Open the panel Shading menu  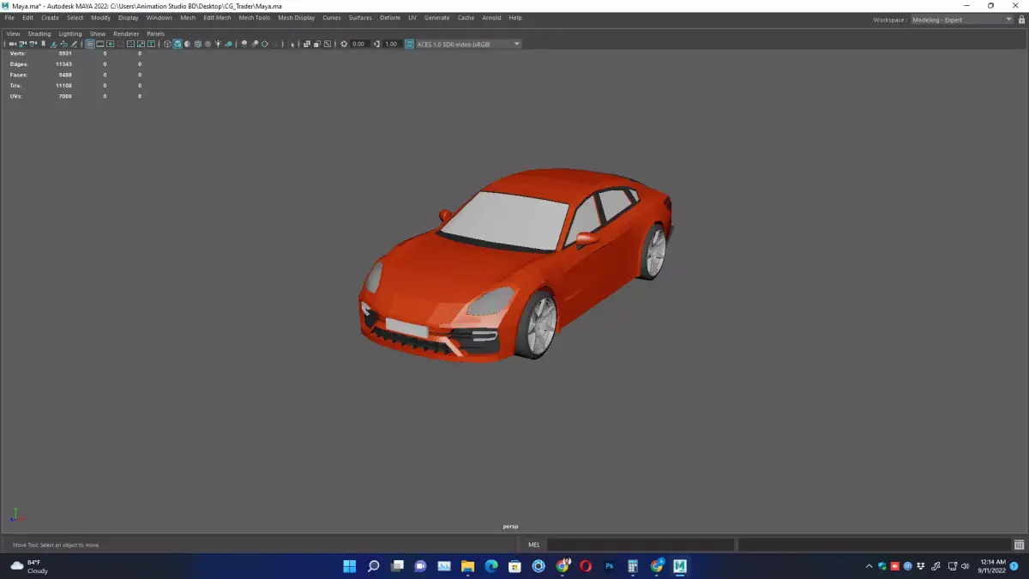39,34
